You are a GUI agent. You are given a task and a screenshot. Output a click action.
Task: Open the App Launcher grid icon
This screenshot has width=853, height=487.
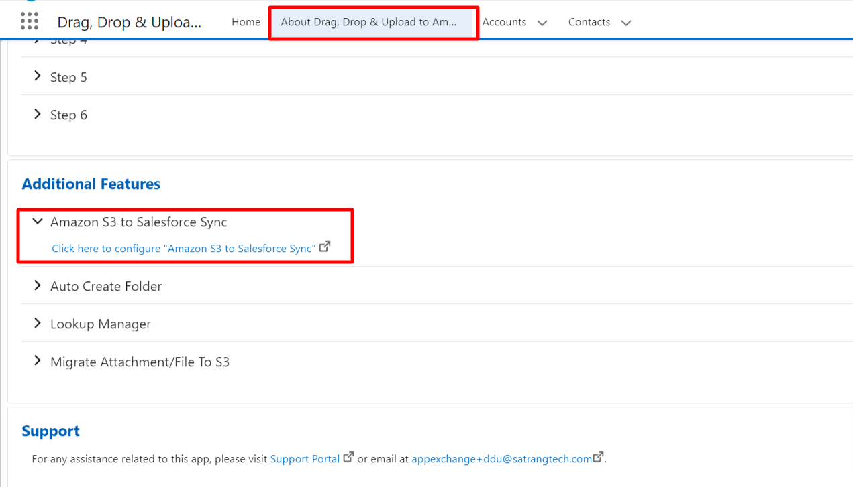tap(30, 21)
